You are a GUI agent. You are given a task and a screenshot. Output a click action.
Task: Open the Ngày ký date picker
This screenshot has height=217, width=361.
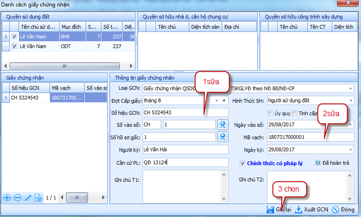tap(350, 149)
